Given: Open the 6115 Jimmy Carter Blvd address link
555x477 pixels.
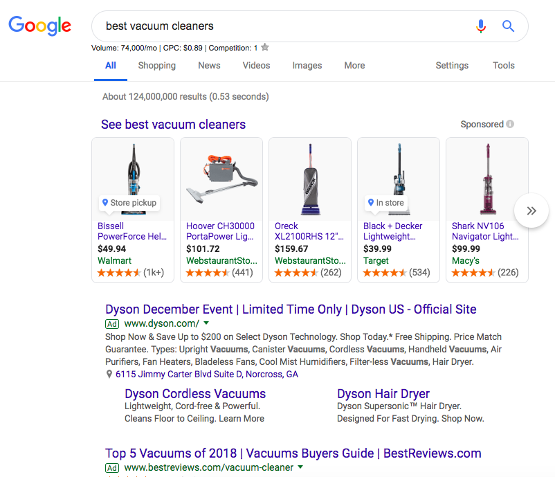Looking at the screenshot, I should coord(207,375).
